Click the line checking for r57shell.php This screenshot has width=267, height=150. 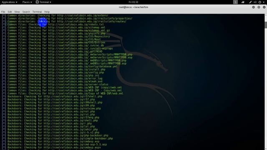(x=52, y=96)
